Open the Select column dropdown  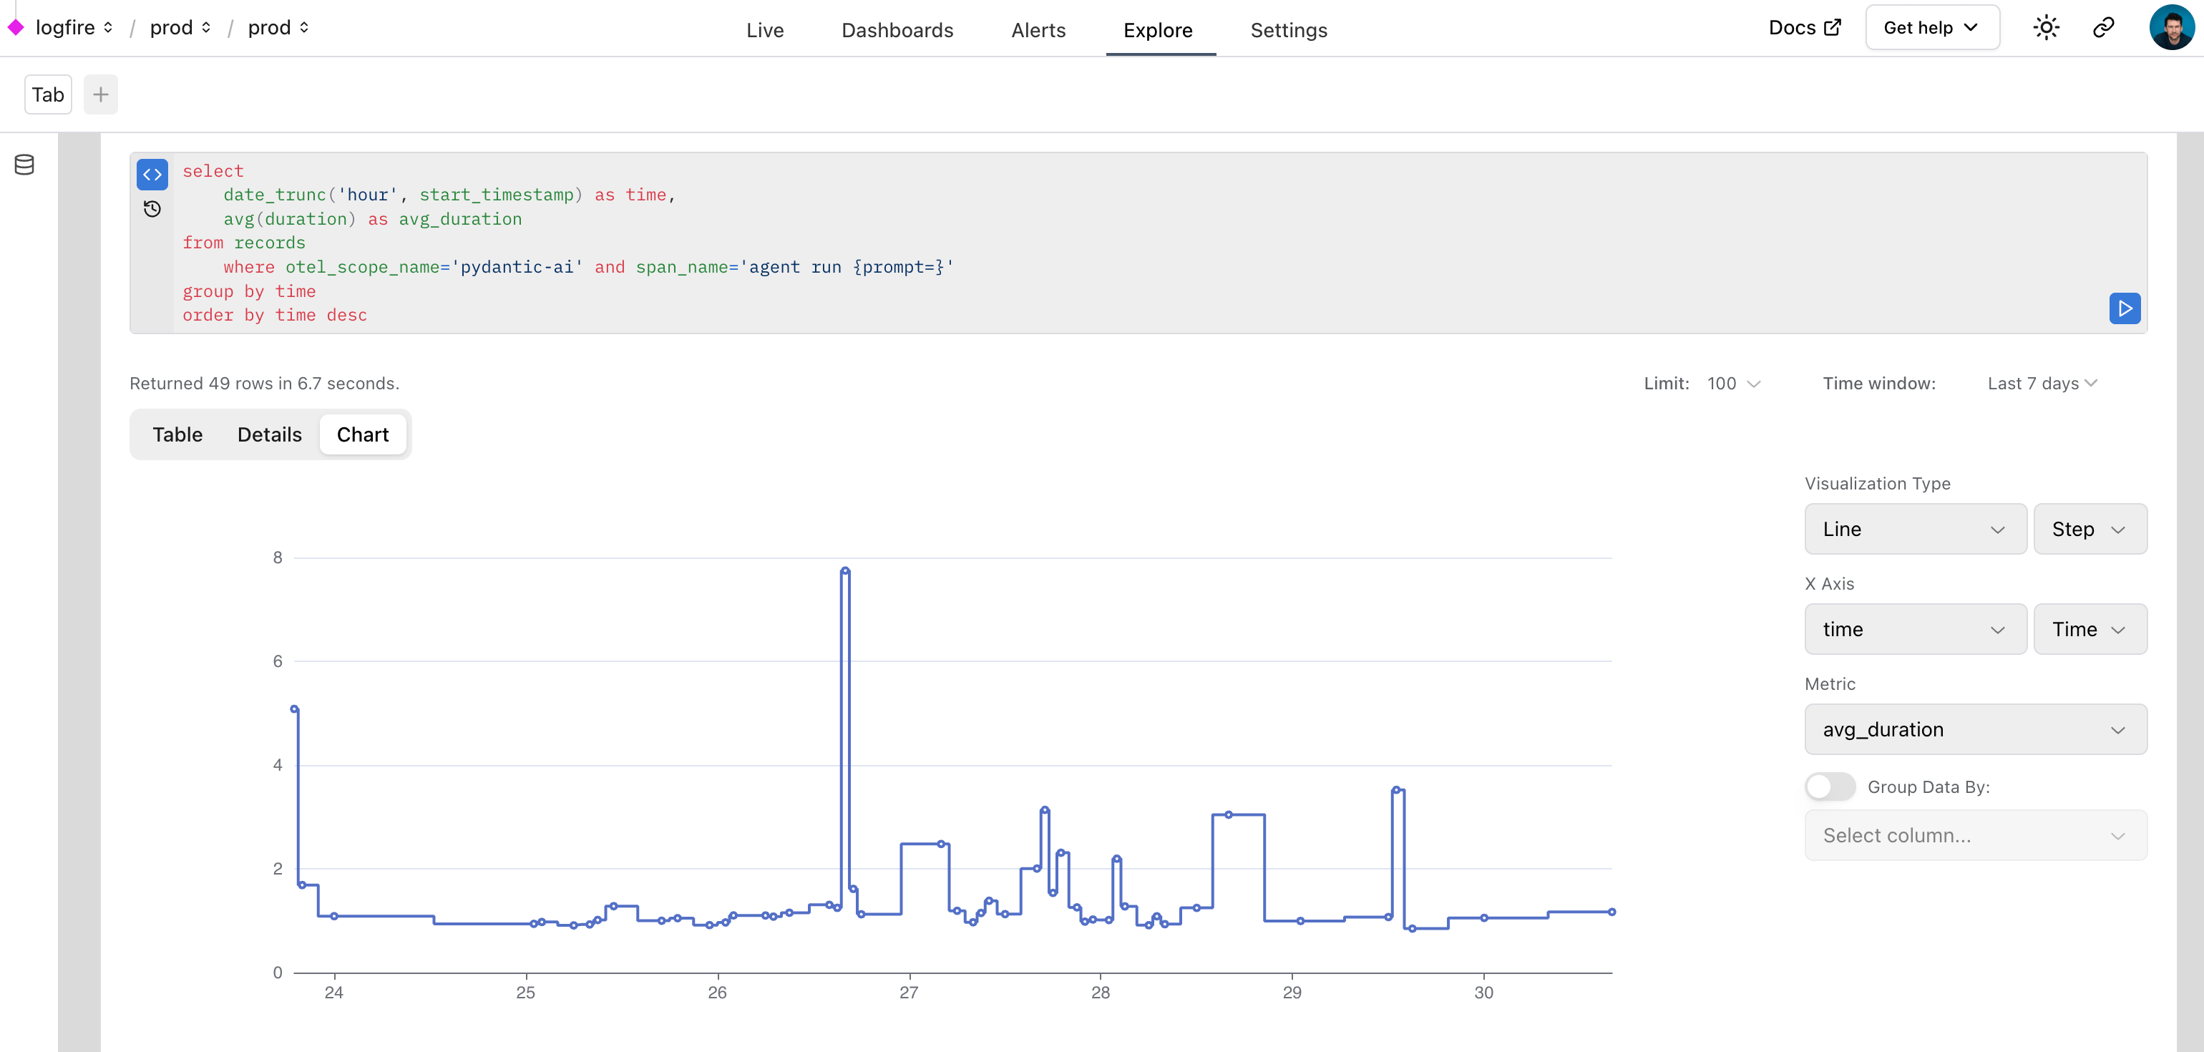pos(1976,835)
